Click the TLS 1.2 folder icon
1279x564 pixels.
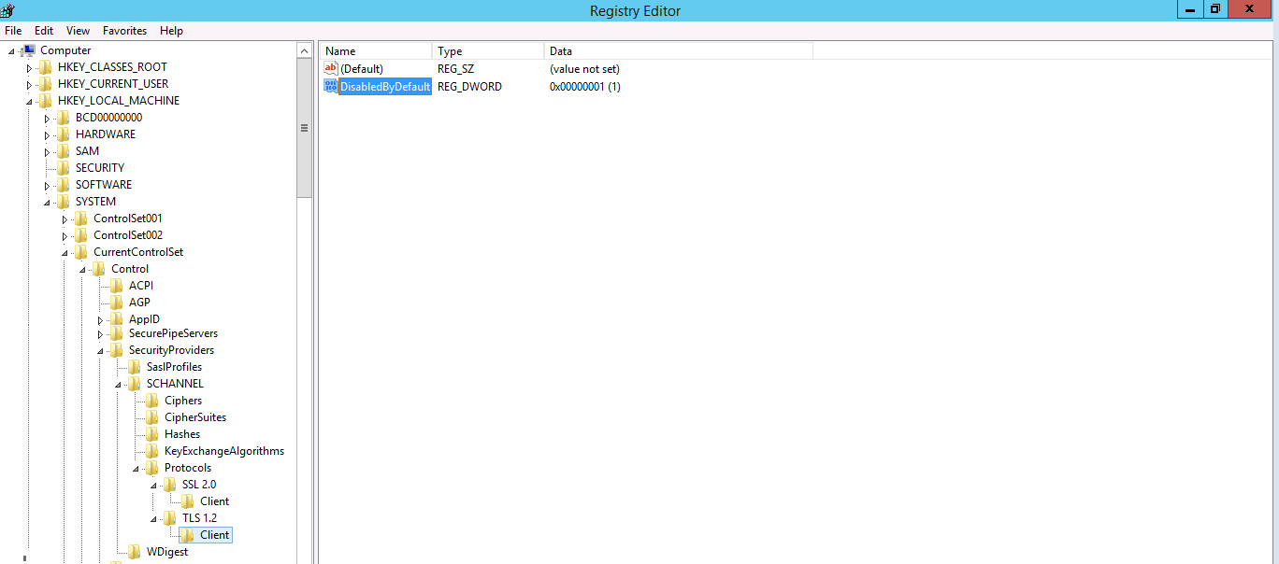(x=170, y=518)
